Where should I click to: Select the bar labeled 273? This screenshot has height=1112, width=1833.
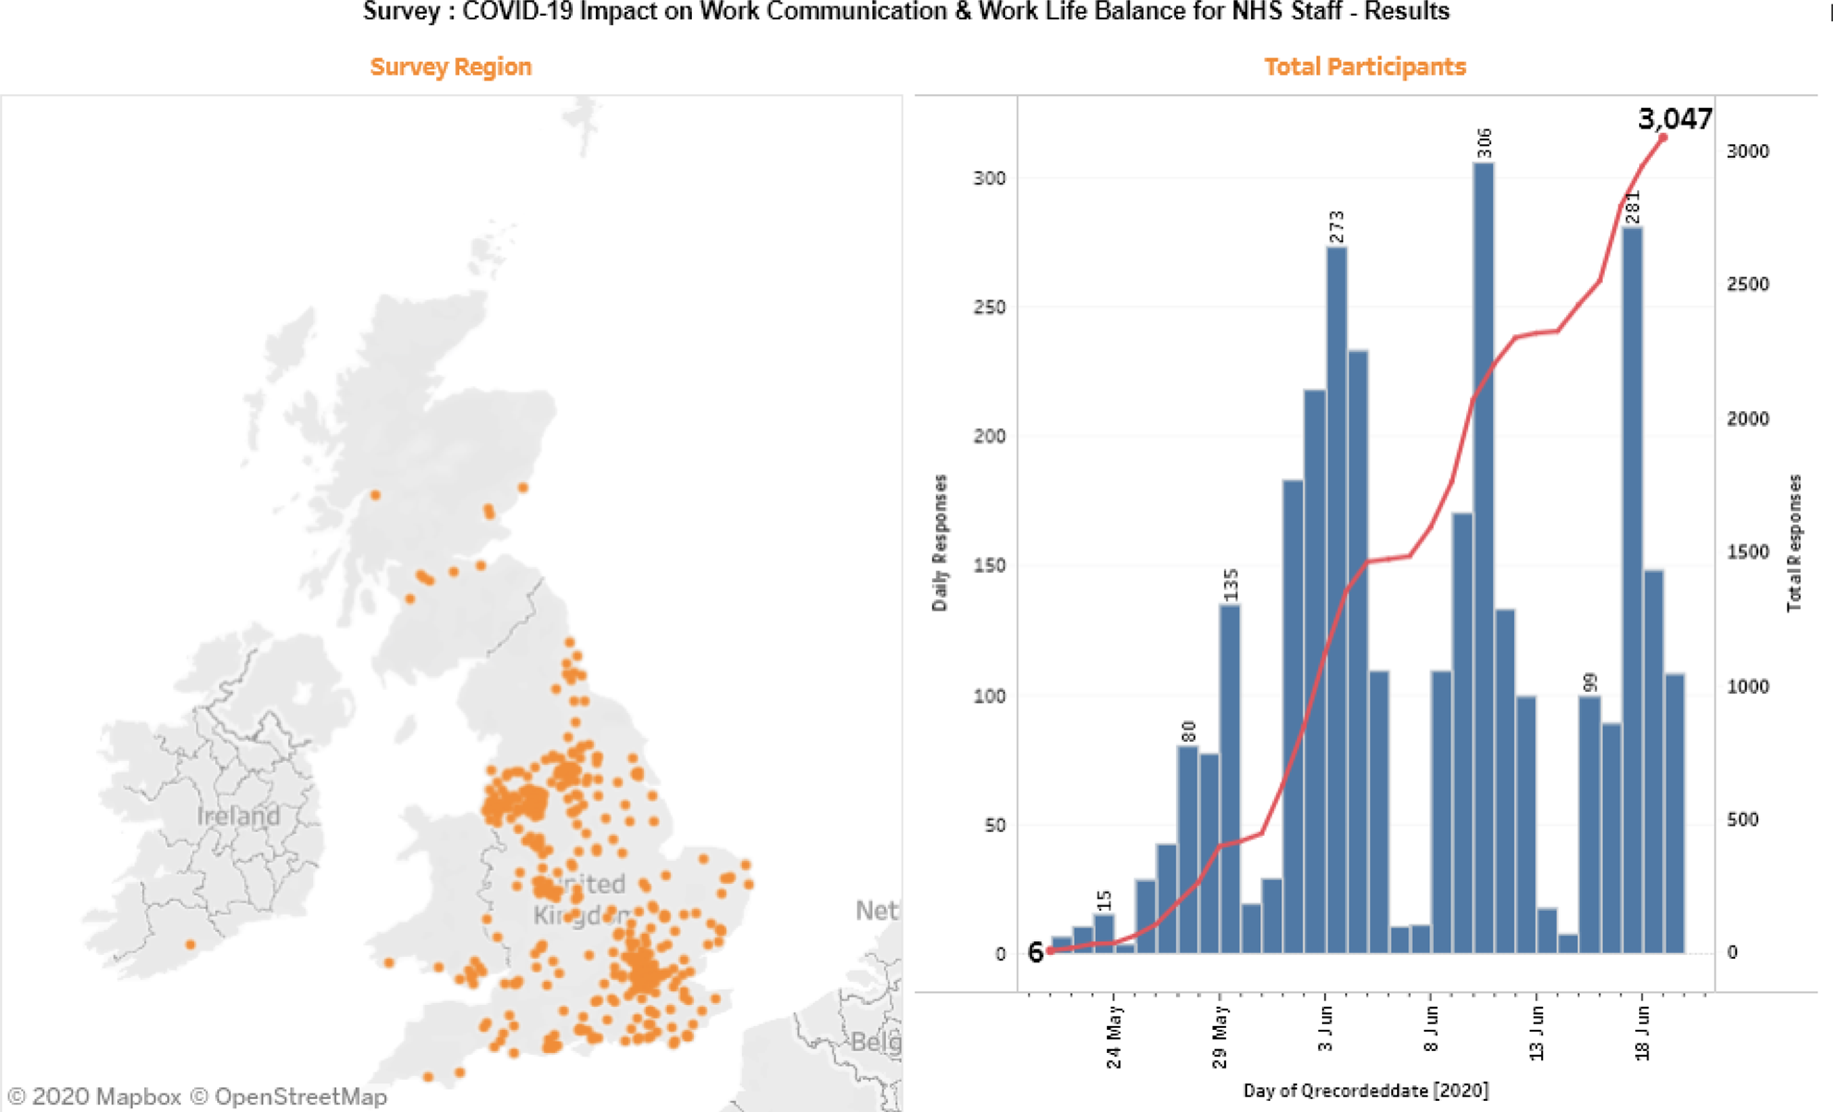1336,600
